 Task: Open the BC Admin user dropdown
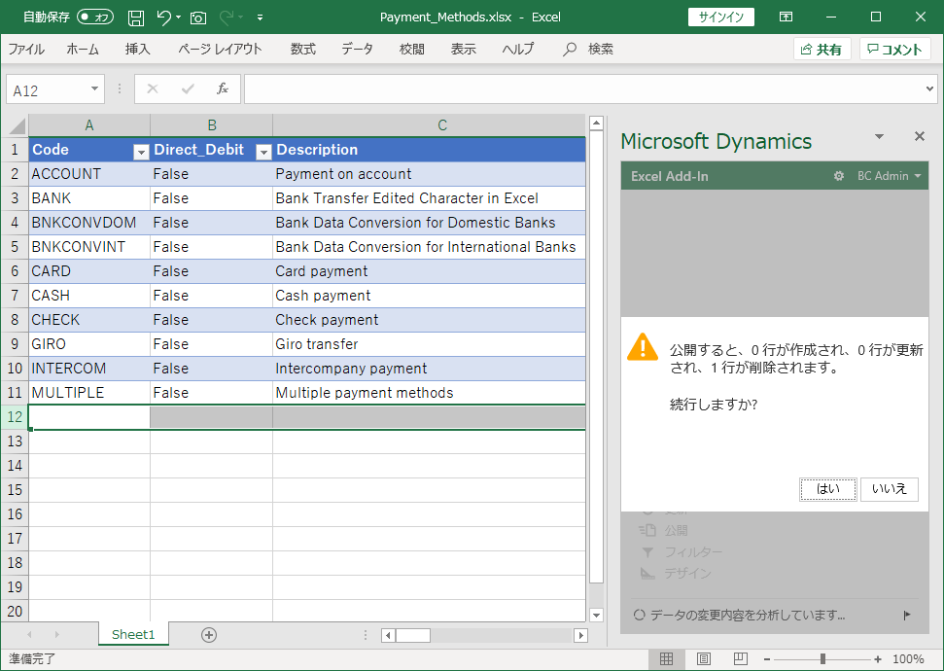click(x=890, y=176)
